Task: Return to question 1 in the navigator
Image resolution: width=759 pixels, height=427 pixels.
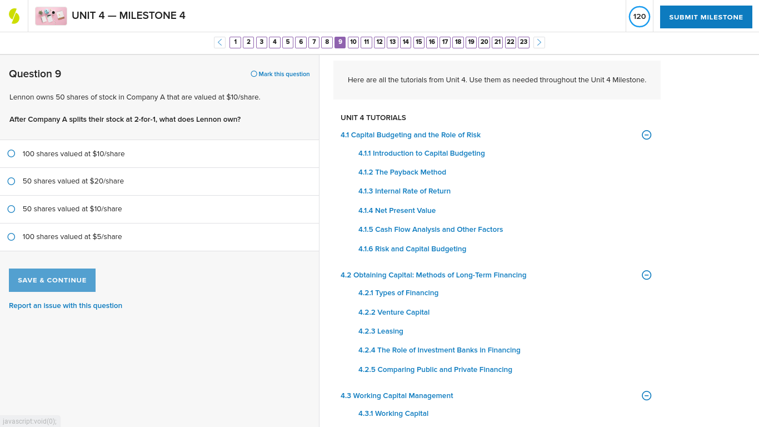Action: 235,42
